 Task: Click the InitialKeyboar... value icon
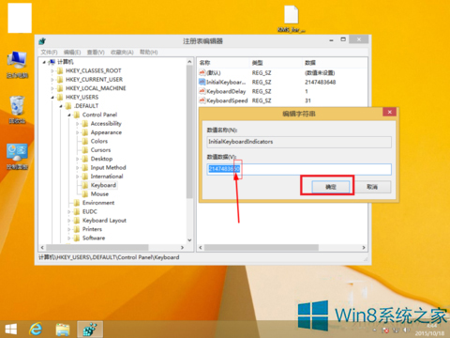coord(202,82)
